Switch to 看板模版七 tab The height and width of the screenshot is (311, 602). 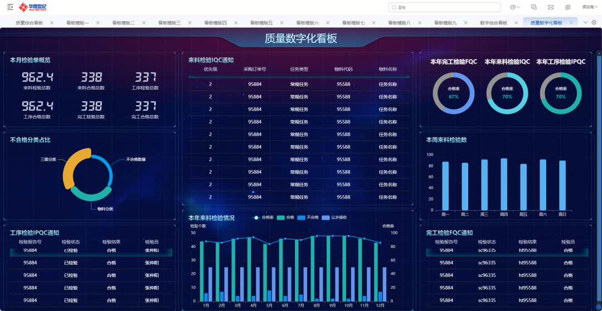(353, 23)
